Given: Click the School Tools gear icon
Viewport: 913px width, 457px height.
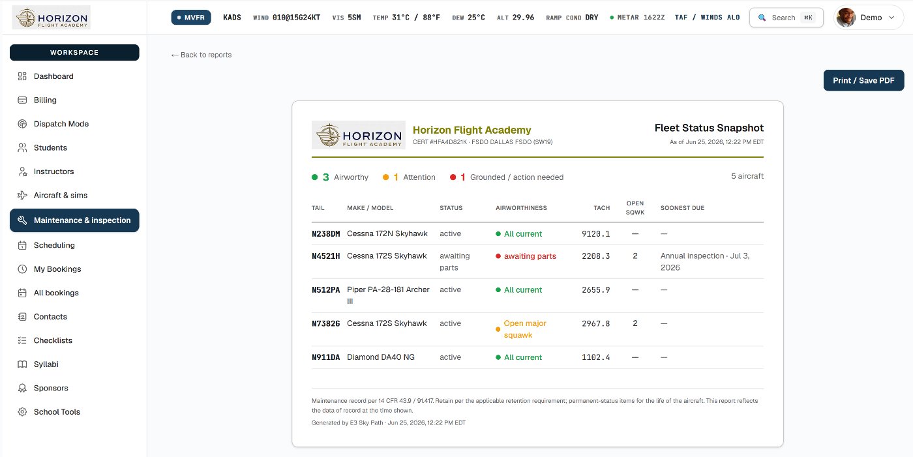Looking at the screenshot, I should tap(22, 412).
